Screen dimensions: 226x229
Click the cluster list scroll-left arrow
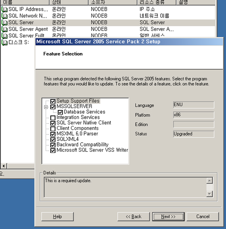click(x=4, y=166)
